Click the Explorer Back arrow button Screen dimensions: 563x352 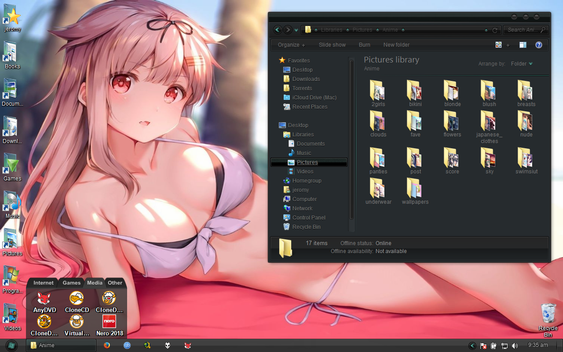click(x=278, y=30)
